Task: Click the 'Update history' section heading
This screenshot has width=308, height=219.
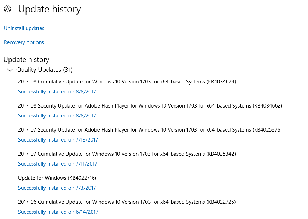Action: pyautogui.click(x=26, y=59)
